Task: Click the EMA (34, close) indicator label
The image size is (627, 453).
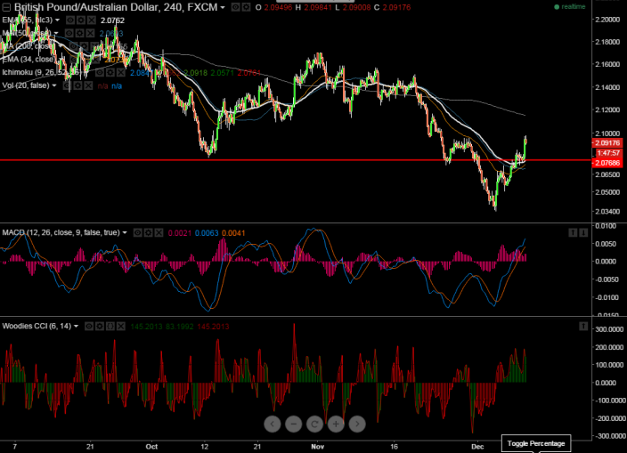Action: [x=28, y=60]
